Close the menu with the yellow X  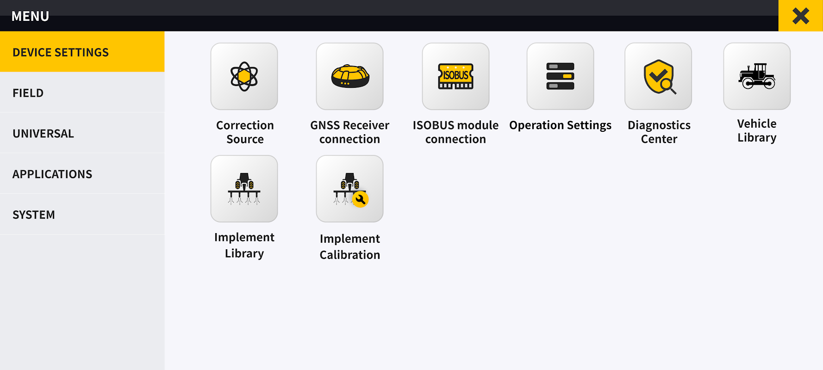click(800, 16)
